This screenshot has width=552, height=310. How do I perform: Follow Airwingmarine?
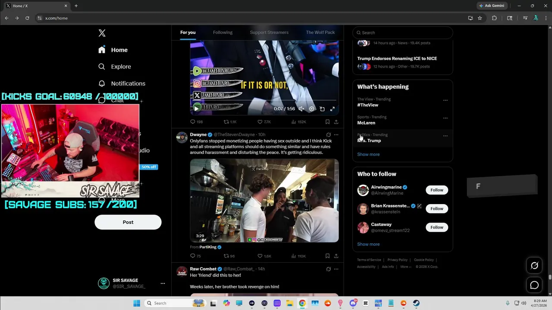click(x=437, y=190)
